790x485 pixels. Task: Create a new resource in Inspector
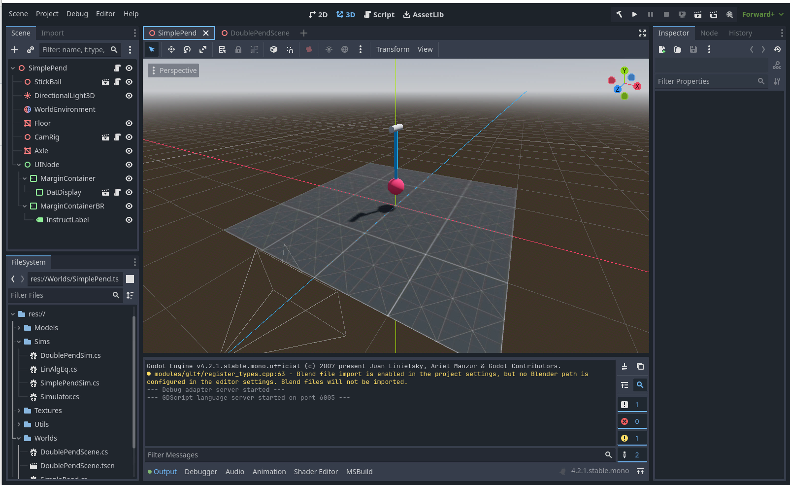click(x=662, y=49)
